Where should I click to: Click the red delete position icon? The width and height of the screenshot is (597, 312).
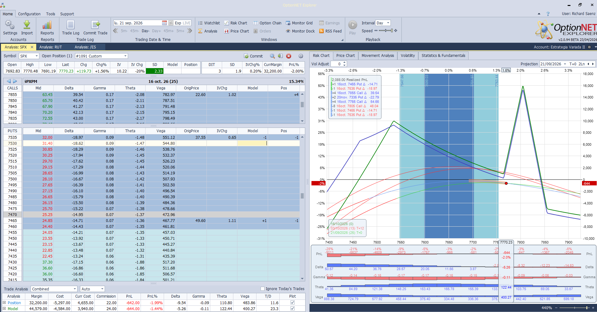click(x=289, y=56)
